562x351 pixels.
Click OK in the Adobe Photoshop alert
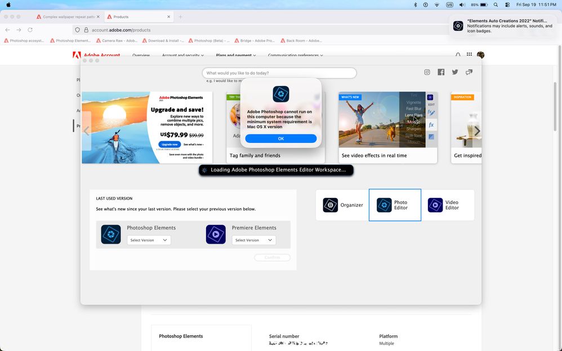click(280, 138)
